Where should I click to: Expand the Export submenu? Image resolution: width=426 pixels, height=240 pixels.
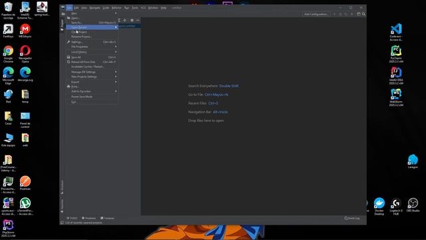92,81
